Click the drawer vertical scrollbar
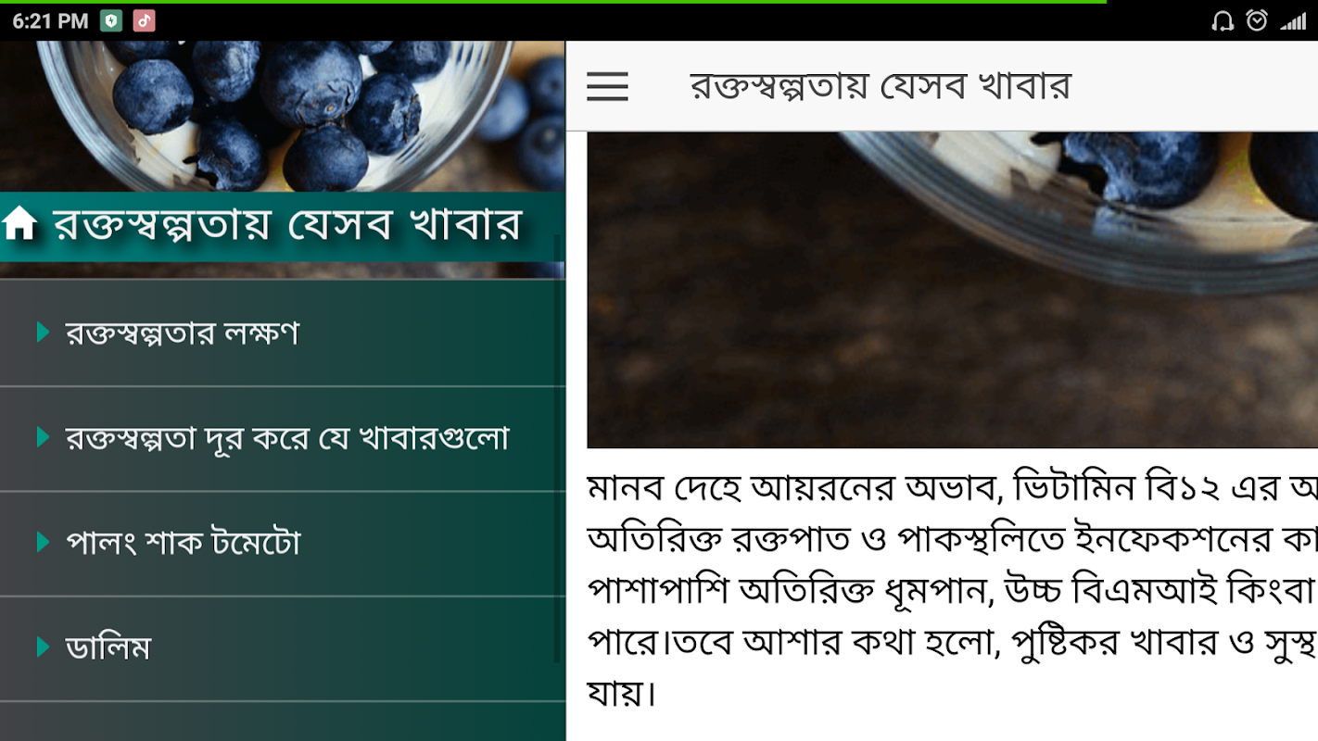This screenshot has width=1318, height=741. pos(558,449)
